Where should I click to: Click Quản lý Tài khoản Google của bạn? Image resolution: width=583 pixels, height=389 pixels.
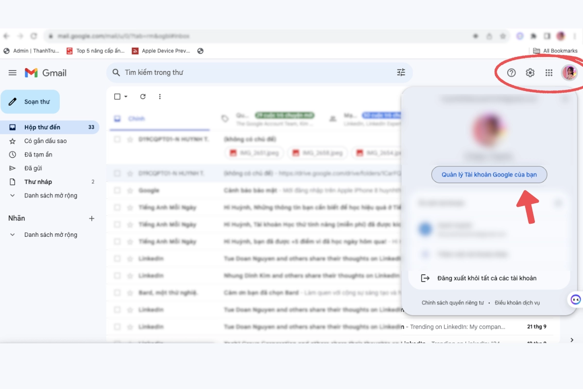click(x=489, y=175)
